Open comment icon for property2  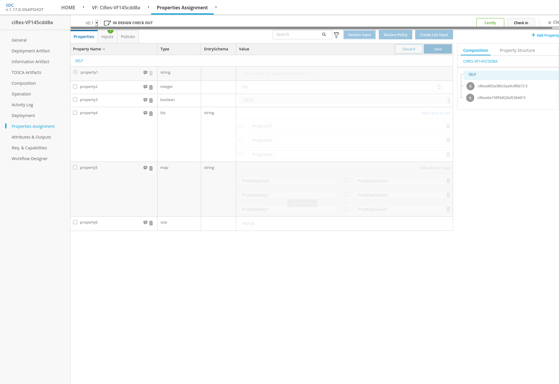coord(145,87)
